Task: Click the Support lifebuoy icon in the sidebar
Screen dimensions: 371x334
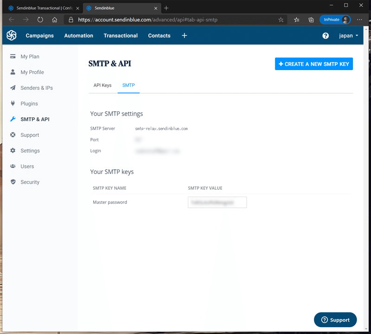Action: 13,135
